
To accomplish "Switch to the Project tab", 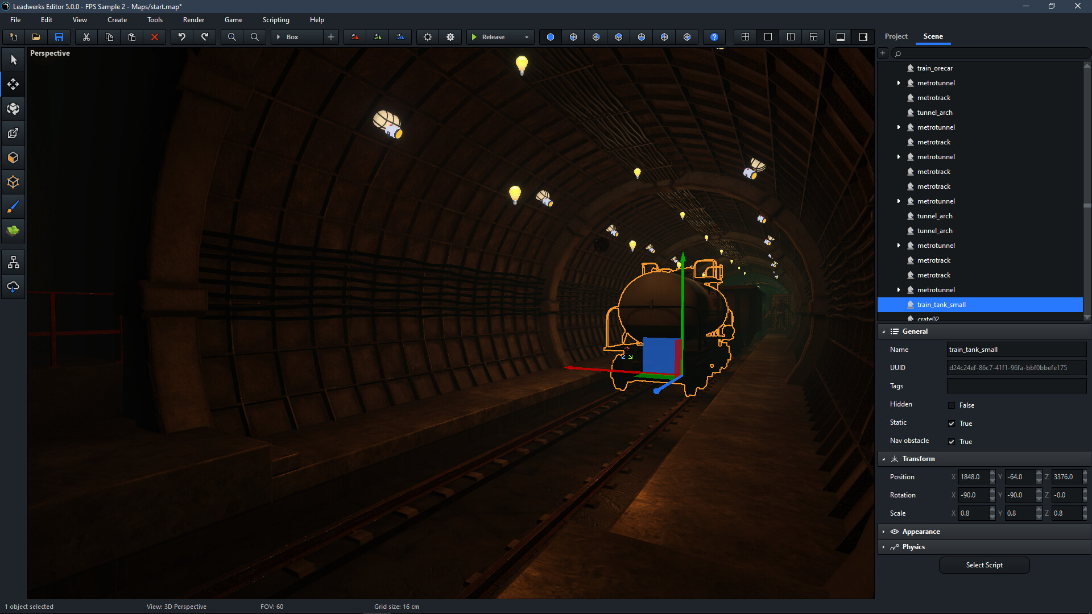I will pyautogui.click(x=896, y=36).
